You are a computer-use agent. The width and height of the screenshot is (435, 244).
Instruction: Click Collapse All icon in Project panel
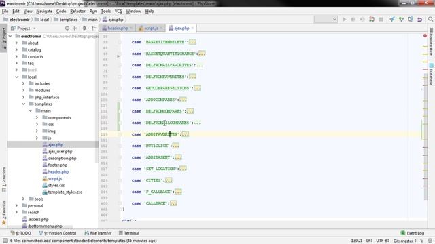75,28
